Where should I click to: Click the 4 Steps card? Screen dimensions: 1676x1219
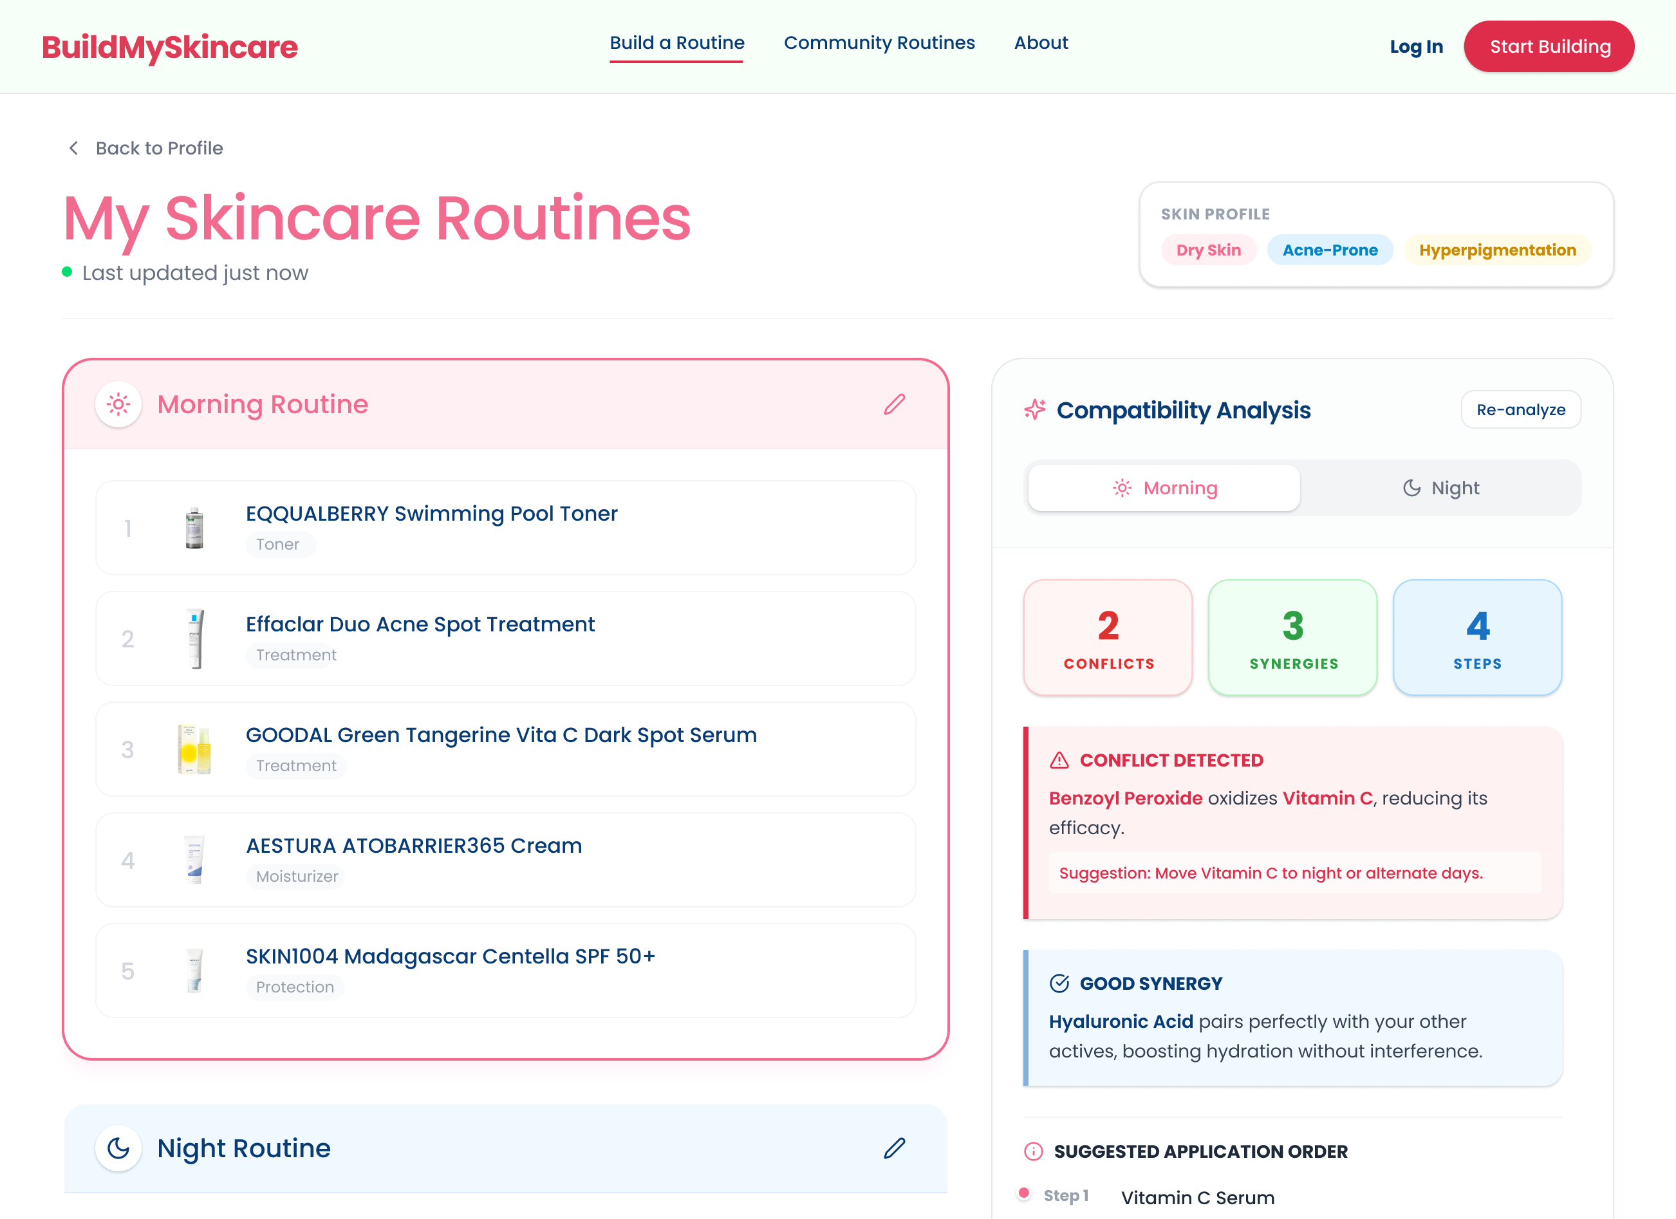tap(1478, 638)
